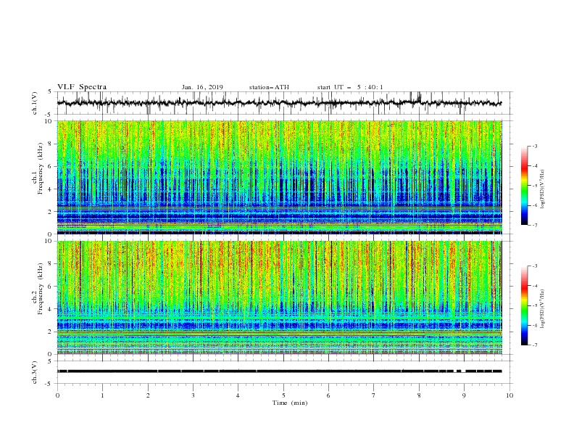Click the ch.2 color scale "log(PSD)(V²/Hz)" label
The image size is (574, 444).
542,309
